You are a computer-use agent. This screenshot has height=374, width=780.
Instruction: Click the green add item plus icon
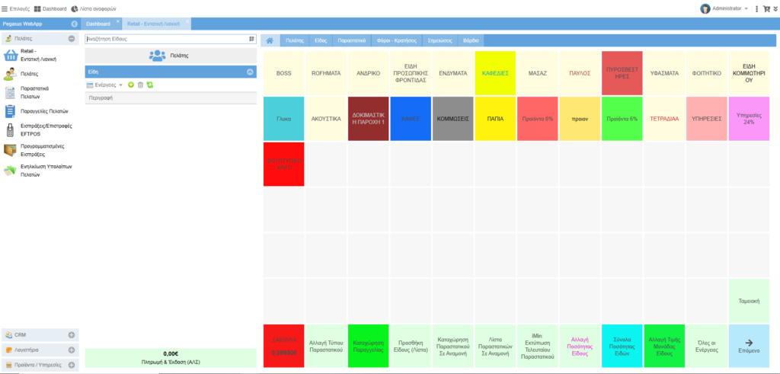click(x=131, y=85)
